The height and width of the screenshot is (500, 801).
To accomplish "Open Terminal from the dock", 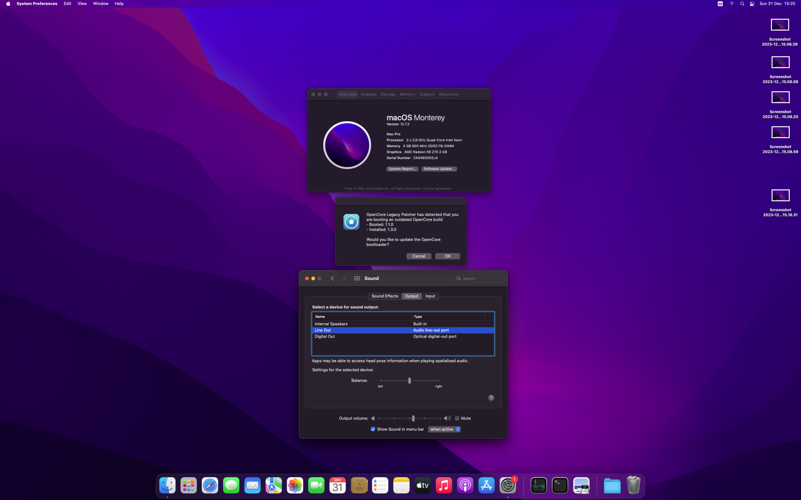I will 559,486.
